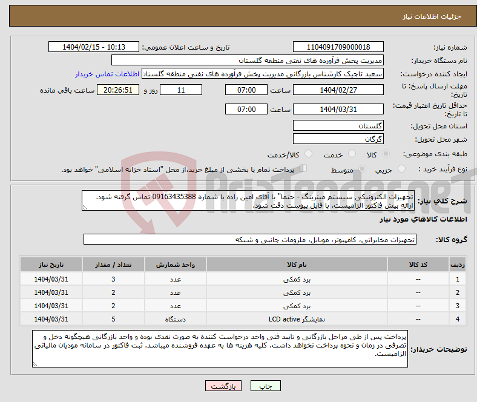Viewport: 477px width, 402px height.
Task: Click the general need description text area
Action: point(248,200)
